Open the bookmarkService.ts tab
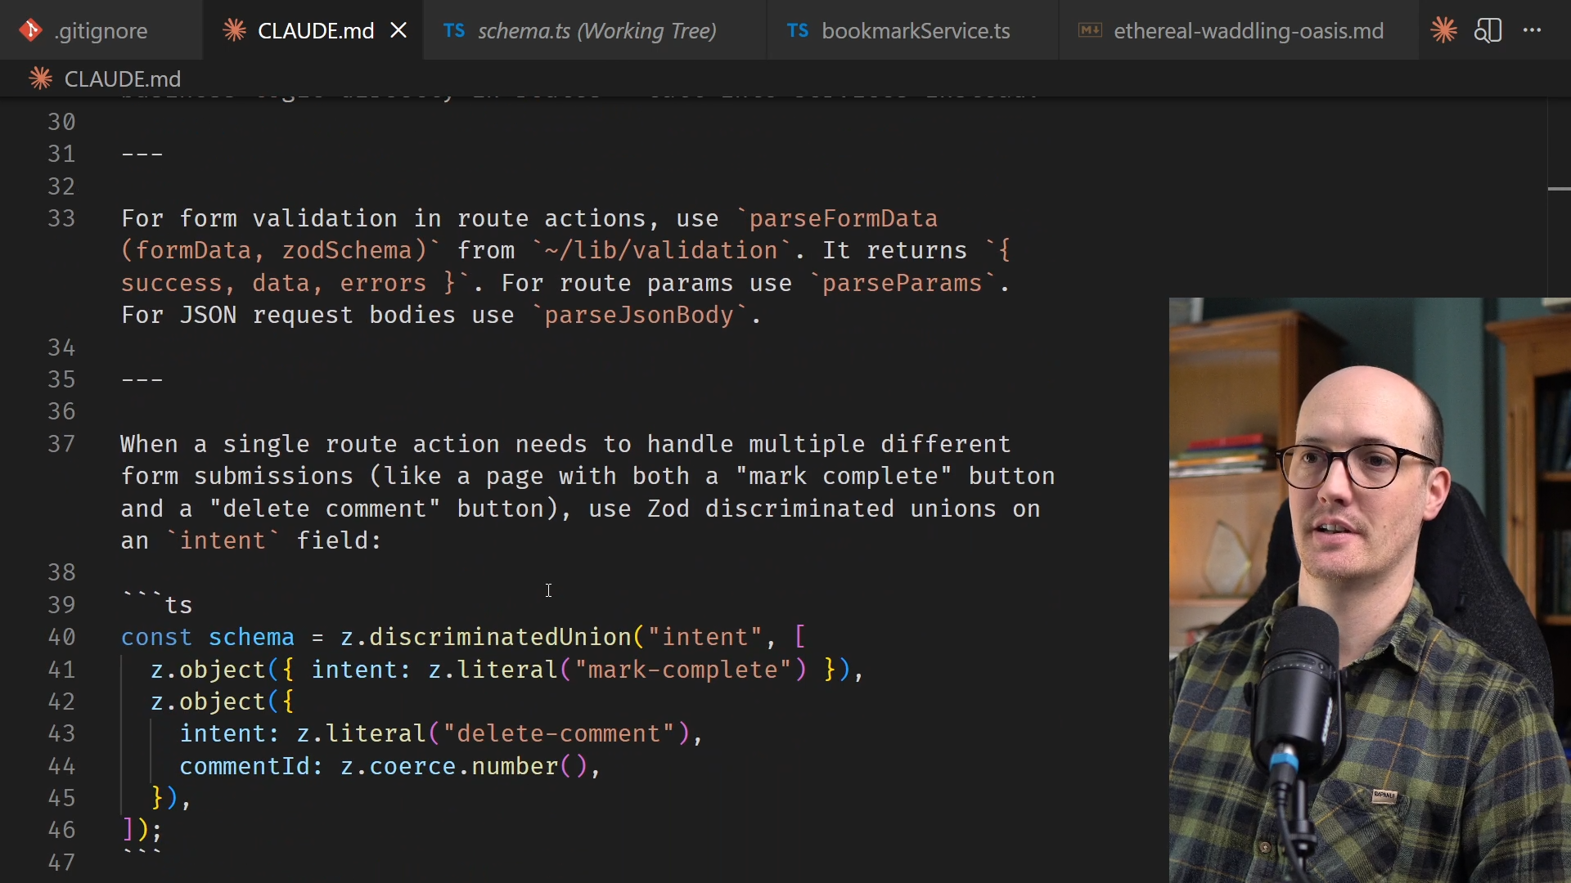This screenshot has height=883, width=1571. click(913, 30)
